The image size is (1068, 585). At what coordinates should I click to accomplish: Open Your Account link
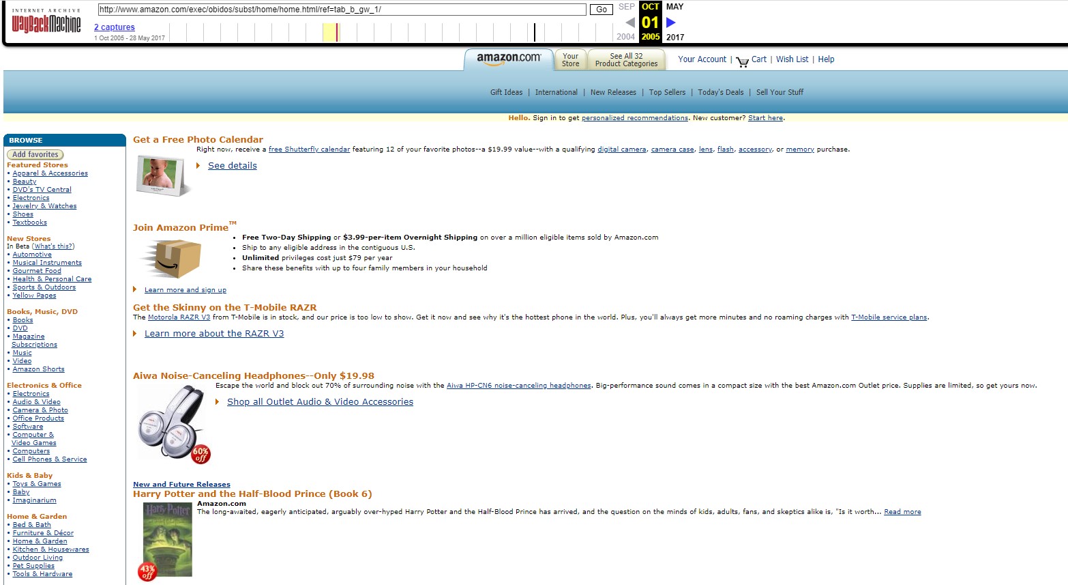tap(702, 59)
